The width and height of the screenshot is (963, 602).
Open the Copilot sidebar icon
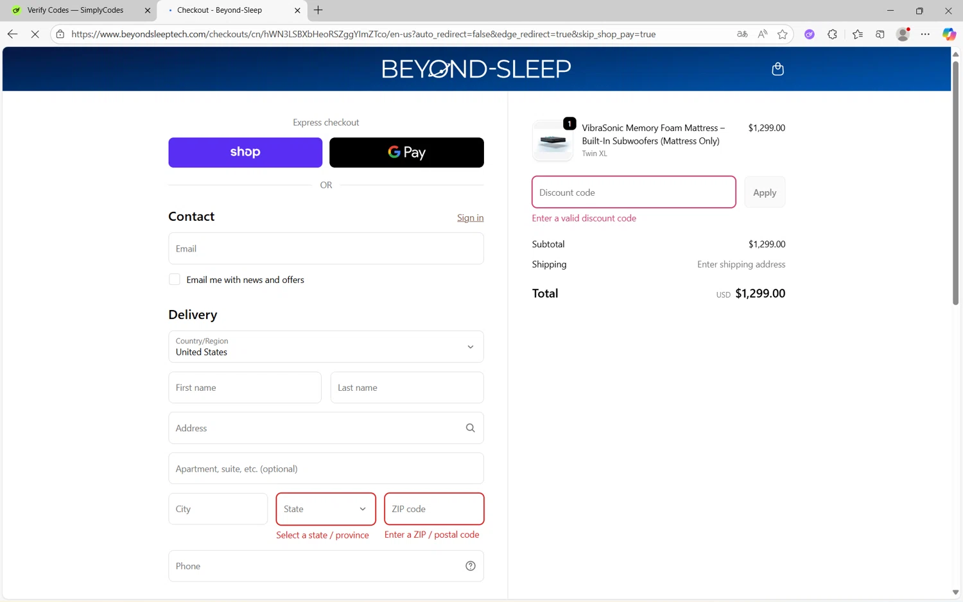tap(949, 34)
